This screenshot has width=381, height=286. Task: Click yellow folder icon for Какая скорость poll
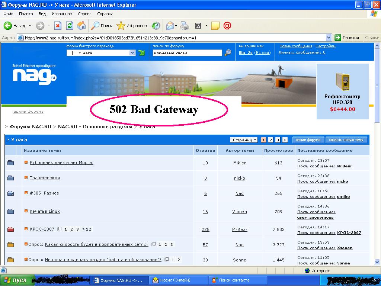click(x=10, y=244)
